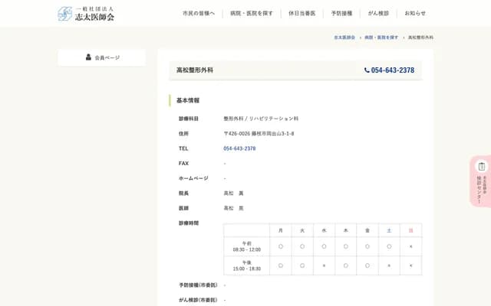This screenshot has width=491, height=306.
Task: Click the phone icon in clinic header
Action: (367, 70)
